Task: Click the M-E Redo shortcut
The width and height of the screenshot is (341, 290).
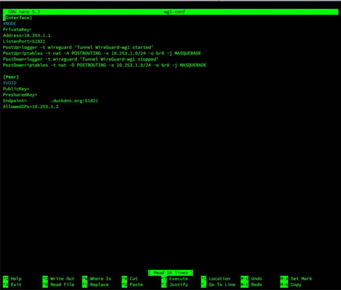Action: pyautogui.click(x=251, y=285)
